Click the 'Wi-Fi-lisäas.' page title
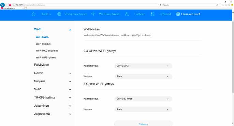234x126 pixels. point(92,29)
